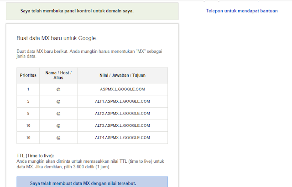
Task: Click 'Buat data MX baru untuk Google' heading
Action: point(57,38)
